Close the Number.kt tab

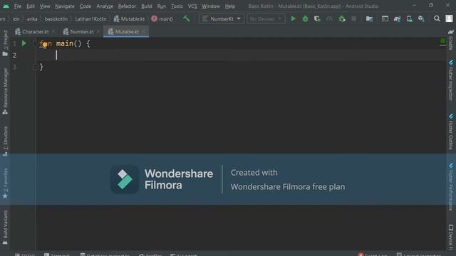[x=98, y=31]
